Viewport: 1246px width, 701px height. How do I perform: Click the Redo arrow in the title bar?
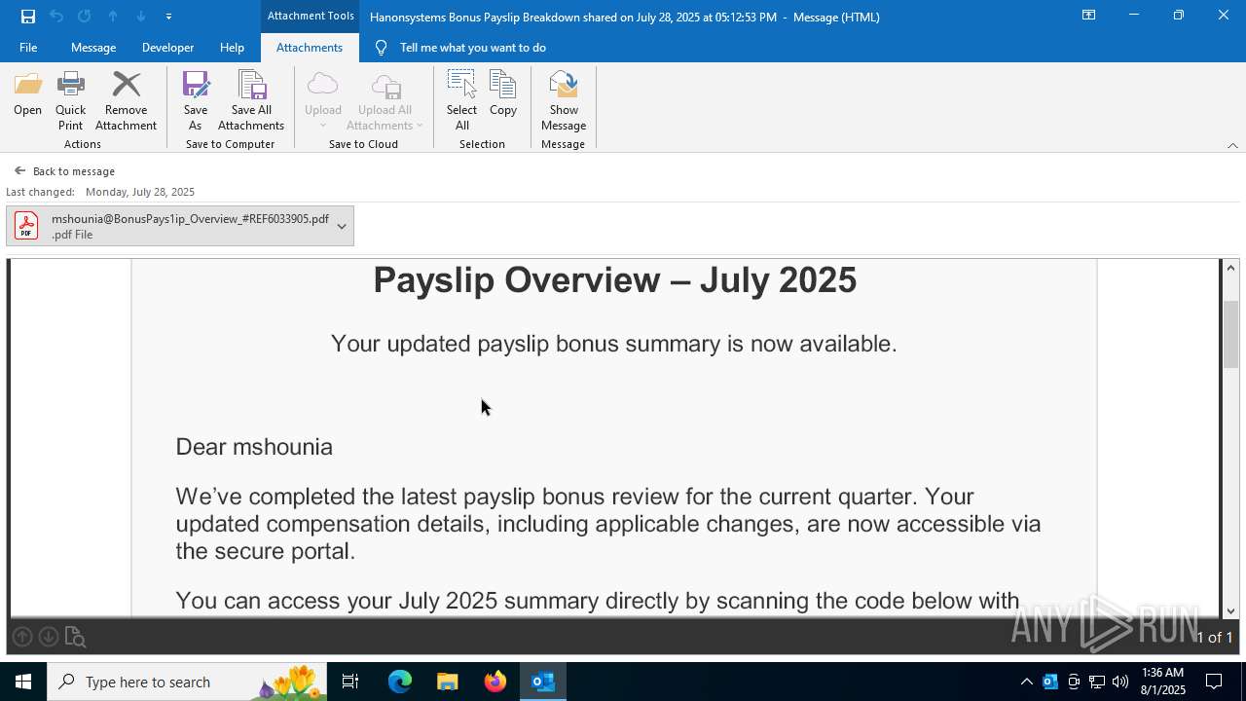(85, 17)
